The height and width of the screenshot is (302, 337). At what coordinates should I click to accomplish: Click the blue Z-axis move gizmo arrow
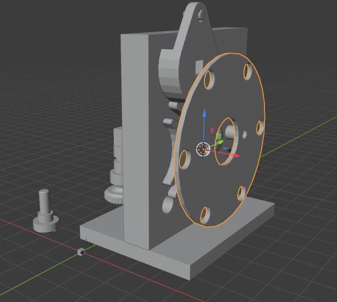click(205, 113)
